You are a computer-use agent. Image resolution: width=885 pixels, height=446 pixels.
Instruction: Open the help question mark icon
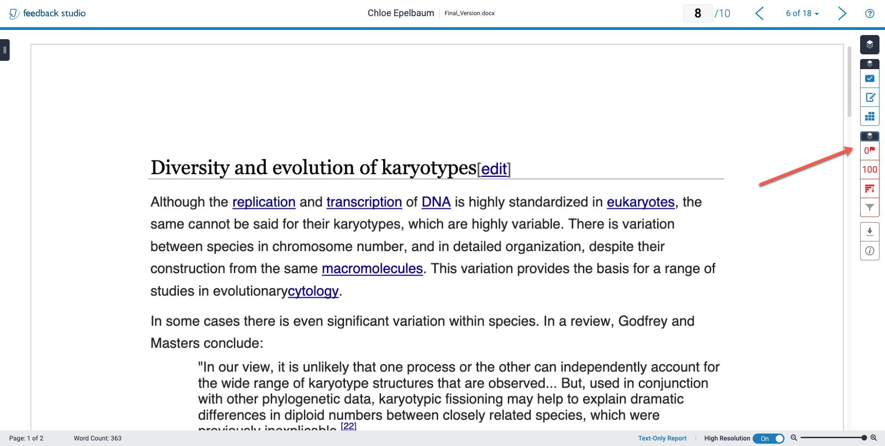[869, 13]
